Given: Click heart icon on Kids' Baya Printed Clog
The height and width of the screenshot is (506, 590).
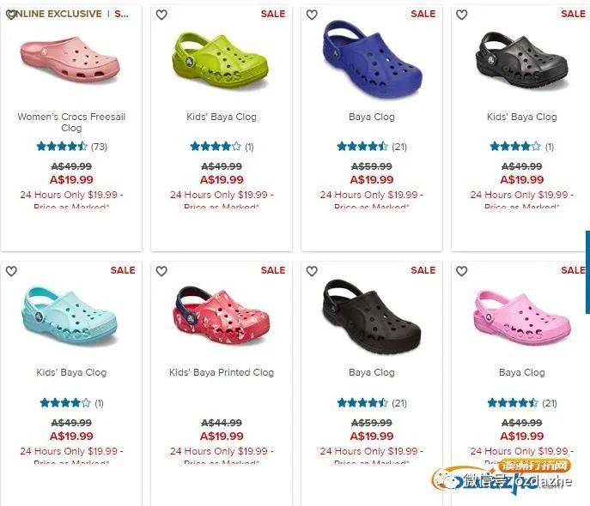Looking at the screenshot, I should pyautogui.click(x=161, y=271).
